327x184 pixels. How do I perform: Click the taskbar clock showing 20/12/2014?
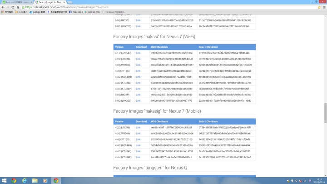tap(319, 181)
